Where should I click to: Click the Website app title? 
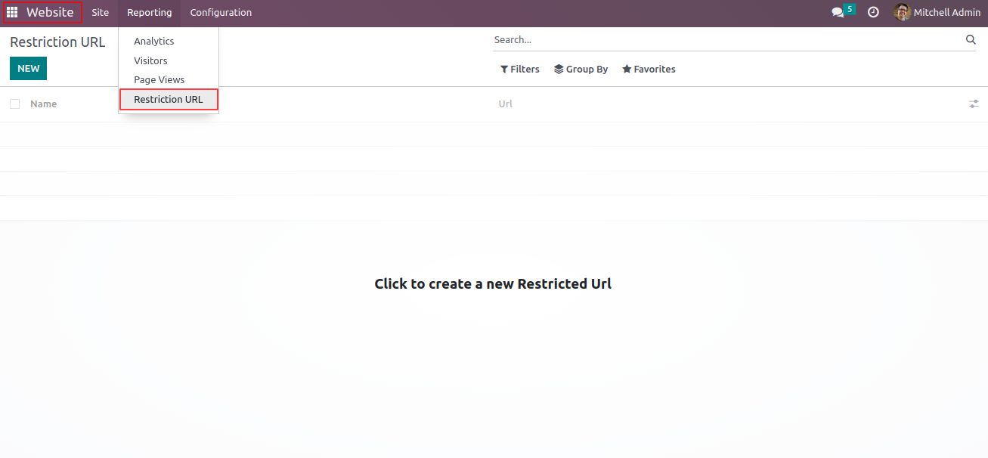pos(50,13)
